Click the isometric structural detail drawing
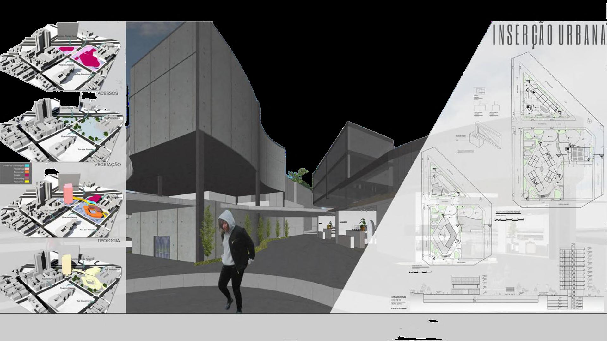This screenshot has width=607, height=341. (x=486, y=135)
